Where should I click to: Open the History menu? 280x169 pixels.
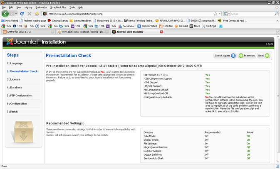pos(28,7)
